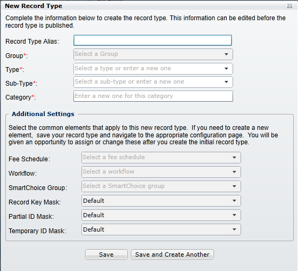Click the Category input field
298x271 pixels.
pos(153,96)
